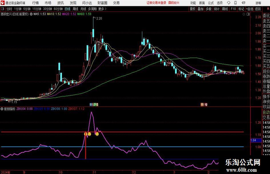The image size is (270, 174).
Task: Open the 资讯 menu
Action: pyautogui.click(x=61, y=3)
